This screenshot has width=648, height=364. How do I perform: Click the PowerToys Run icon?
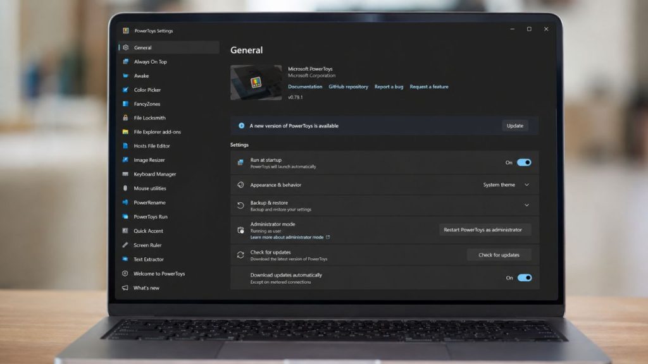pos(125,216)
